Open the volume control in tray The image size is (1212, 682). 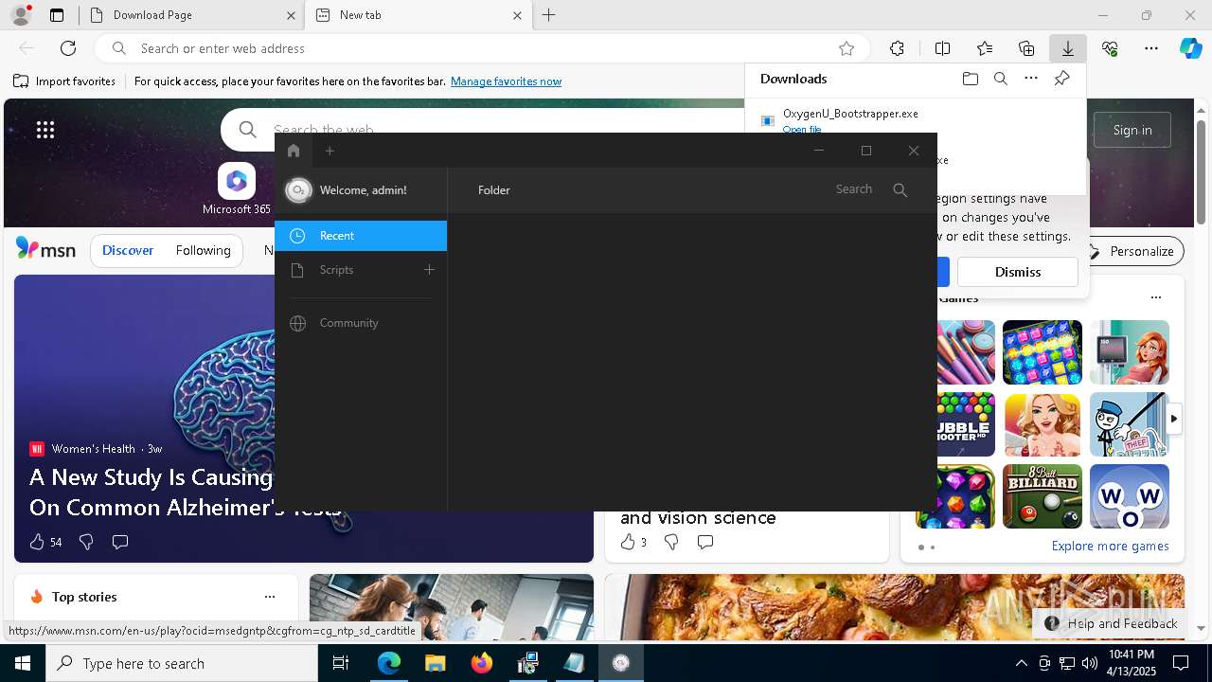coord(1089,663)
